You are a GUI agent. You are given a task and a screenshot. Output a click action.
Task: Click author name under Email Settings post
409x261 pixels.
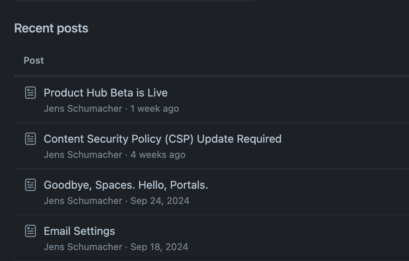click(x=83, y=247)
